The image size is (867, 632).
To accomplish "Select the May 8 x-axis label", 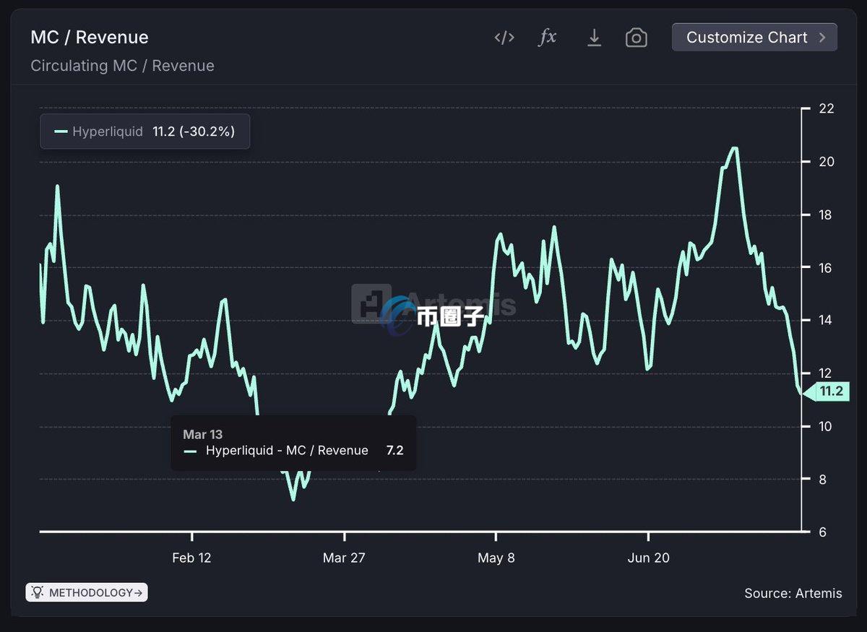I will [x=496, y=558].
